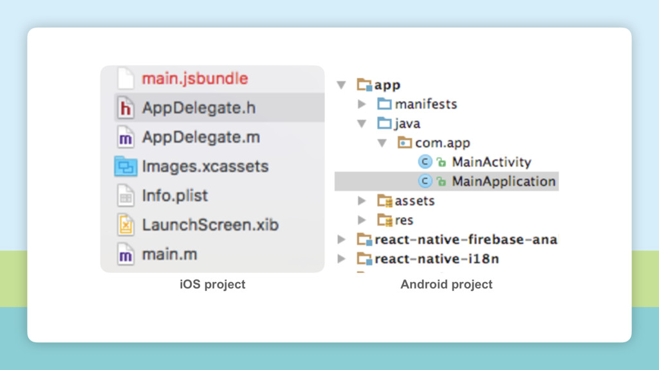Click the com.app package icon

pos(404,143)
